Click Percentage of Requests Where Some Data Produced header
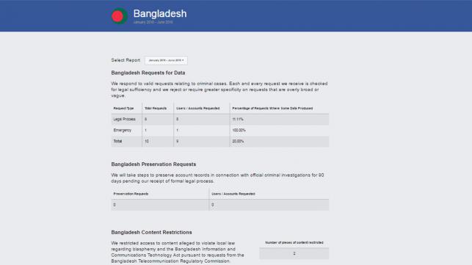 (x=272, y=108)
